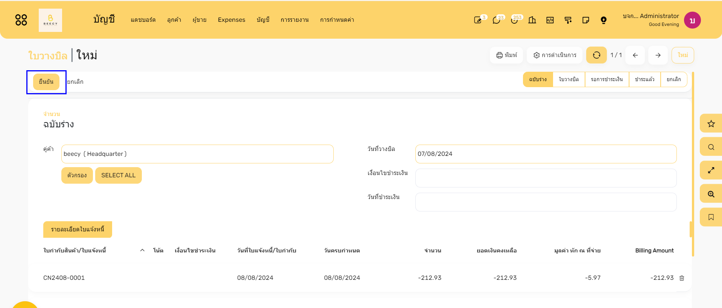Screen dimensions: 722x308
Task: Click the คู่ค้า partner field
Action: [197, 154]
